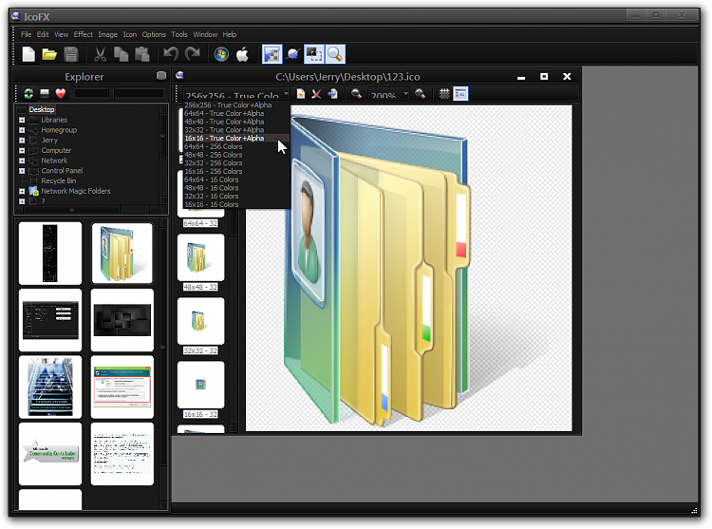The height and width of the screenshot is (529, 712).
Task: Open the Options menu
Action: [154, 34]
